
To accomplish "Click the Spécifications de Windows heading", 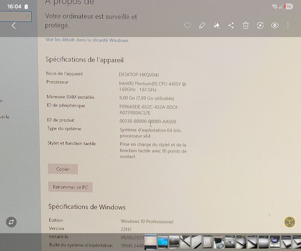I will 87,207.
